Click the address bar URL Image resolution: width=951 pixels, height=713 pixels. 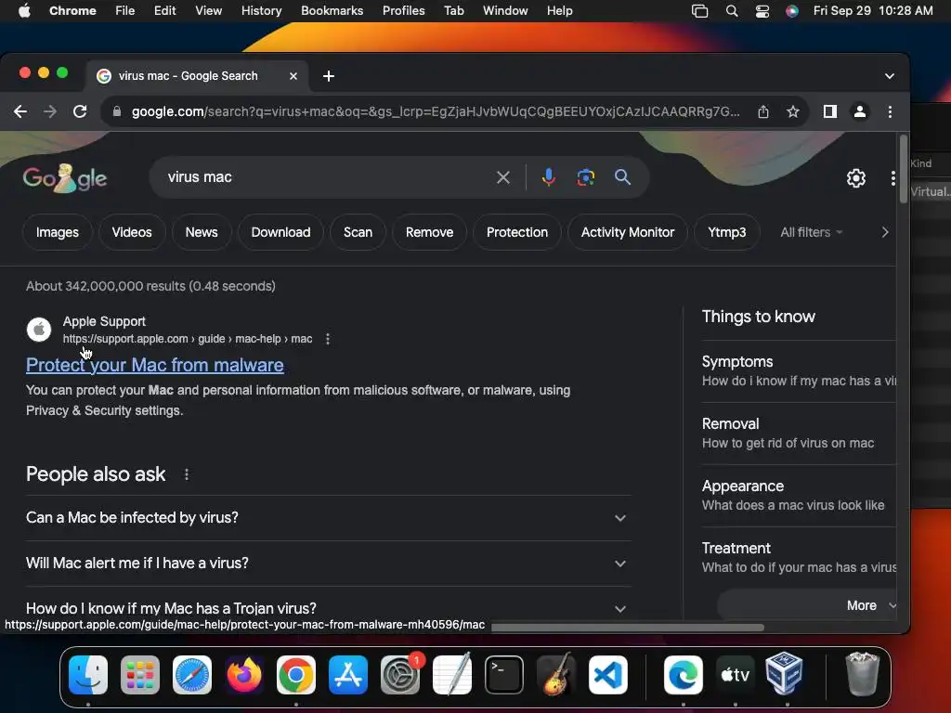436,111
